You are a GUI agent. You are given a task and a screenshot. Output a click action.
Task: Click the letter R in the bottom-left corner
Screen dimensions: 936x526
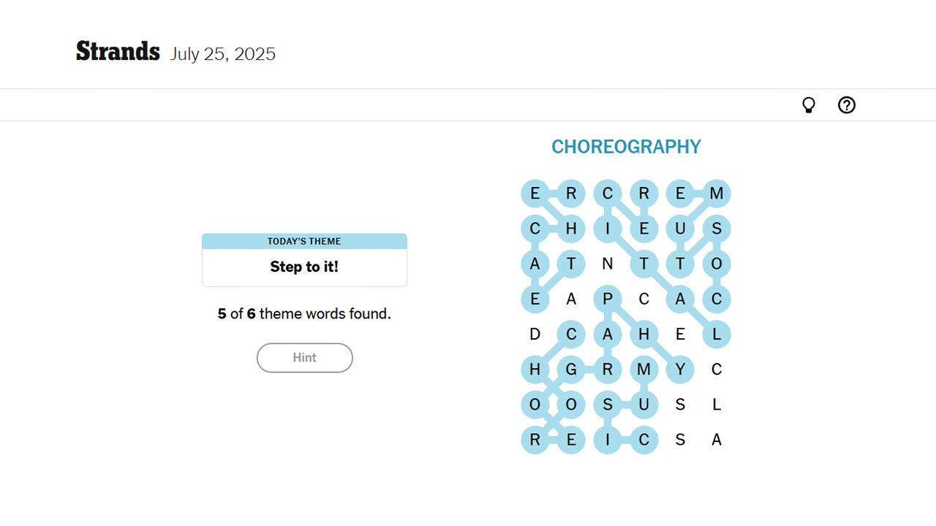(535, 440)
